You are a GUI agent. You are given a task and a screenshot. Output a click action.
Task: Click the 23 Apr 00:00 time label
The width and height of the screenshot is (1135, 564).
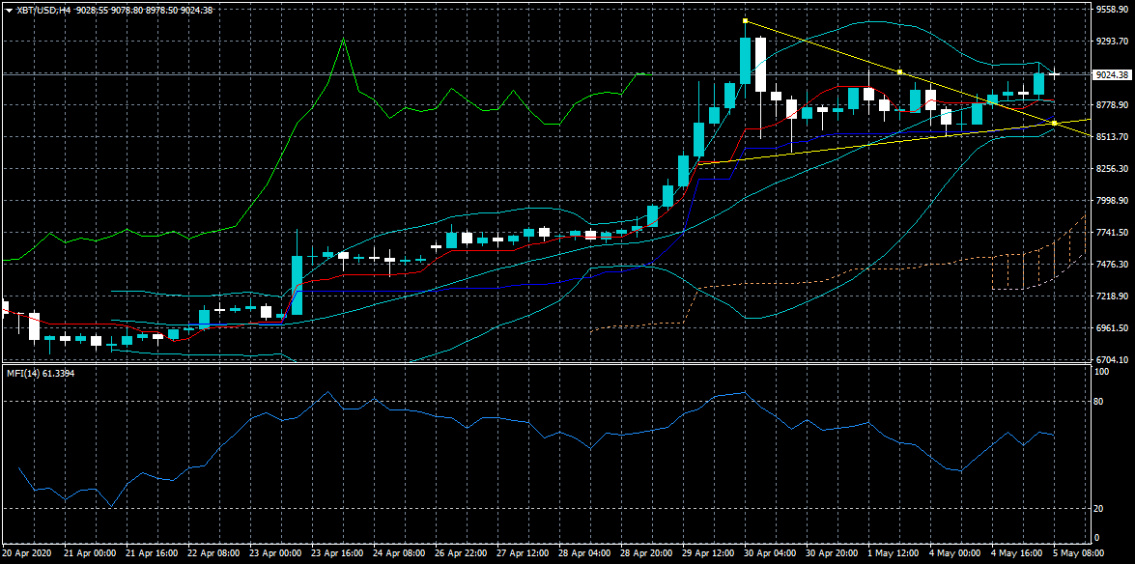pos(276,552)
